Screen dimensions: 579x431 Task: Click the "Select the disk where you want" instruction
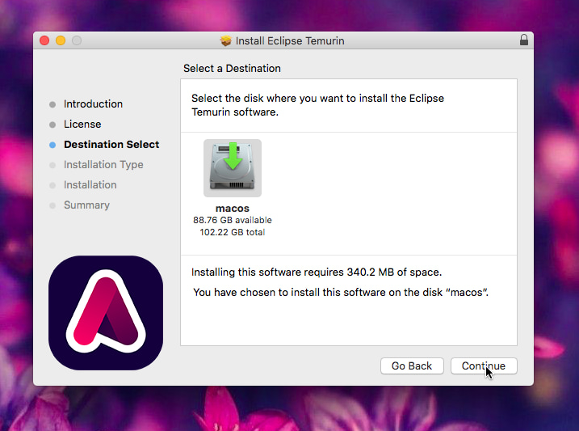[x=317, y=105]
